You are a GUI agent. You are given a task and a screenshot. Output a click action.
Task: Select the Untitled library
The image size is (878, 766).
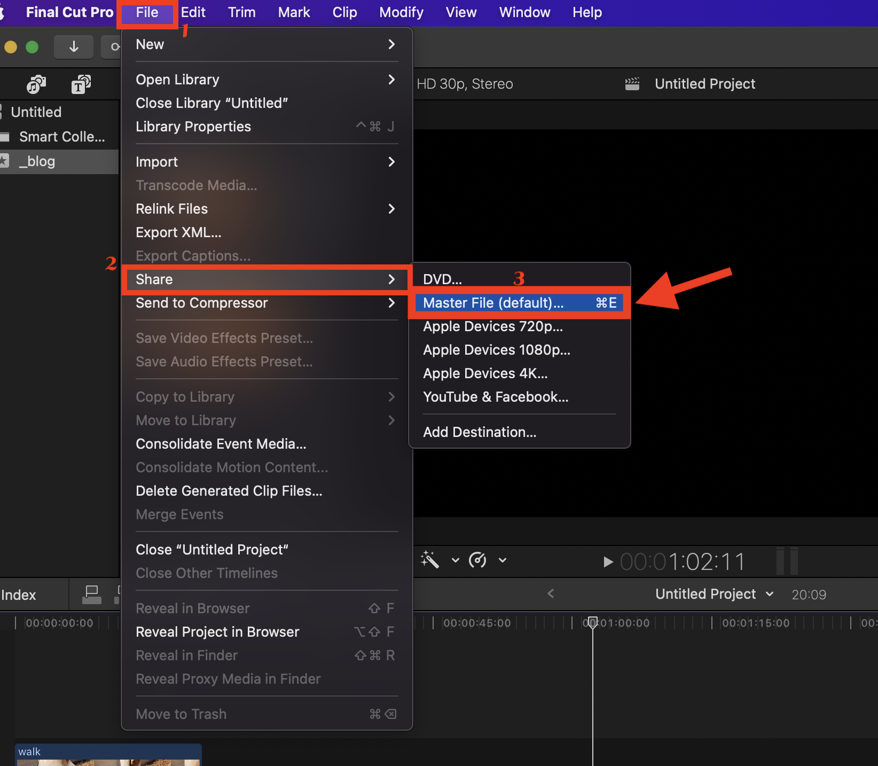(x=36, y=112)
